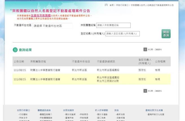Image resolution: width=185 pixels, height=121 pixels.
Task: Click the 公告日期 column header
Action: click(19, 61)
